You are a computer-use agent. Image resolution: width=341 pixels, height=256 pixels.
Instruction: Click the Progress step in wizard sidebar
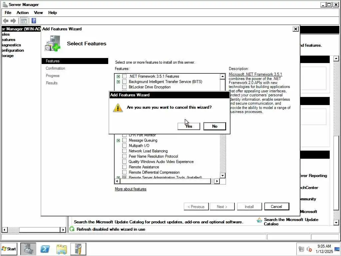[x=53, y=76]
